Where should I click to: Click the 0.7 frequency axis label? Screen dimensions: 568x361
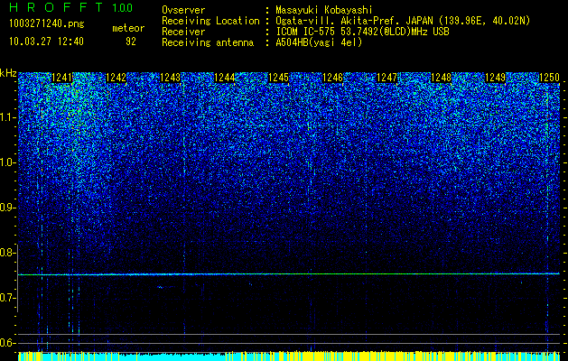pyautogui.click(x=8, y=298)
